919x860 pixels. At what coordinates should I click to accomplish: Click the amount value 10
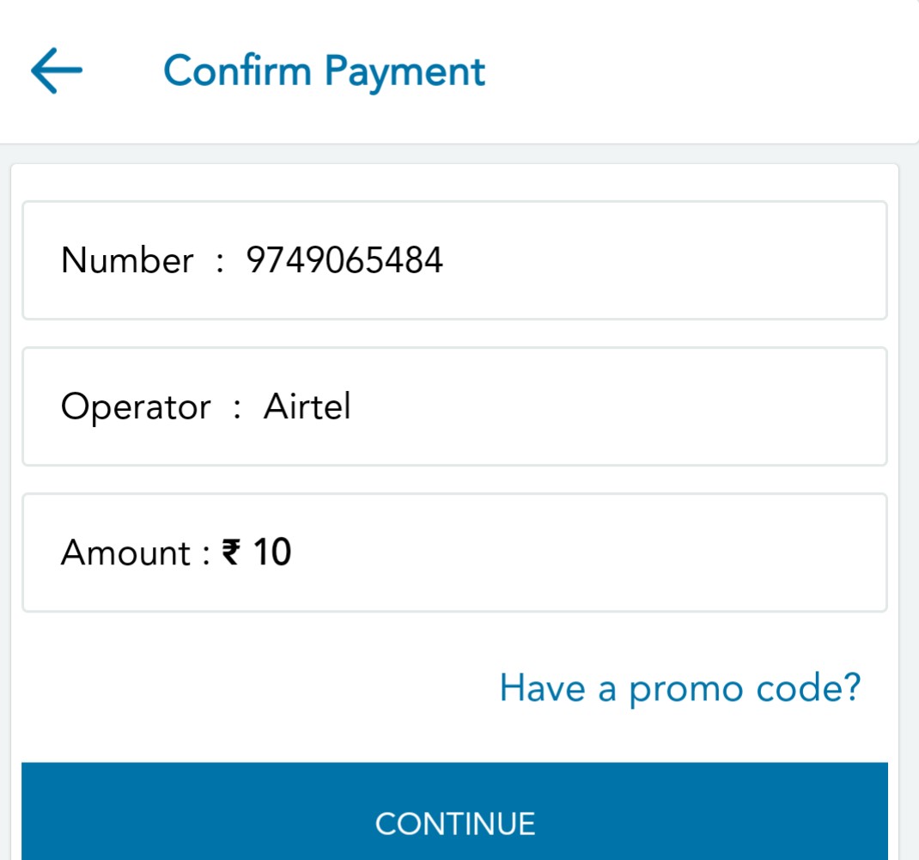(x=272, y=552)
